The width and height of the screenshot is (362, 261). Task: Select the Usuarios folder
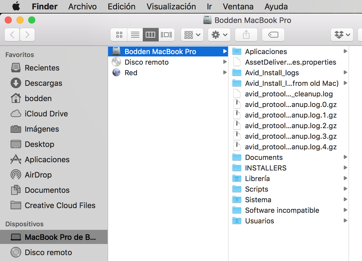[289, 221]
